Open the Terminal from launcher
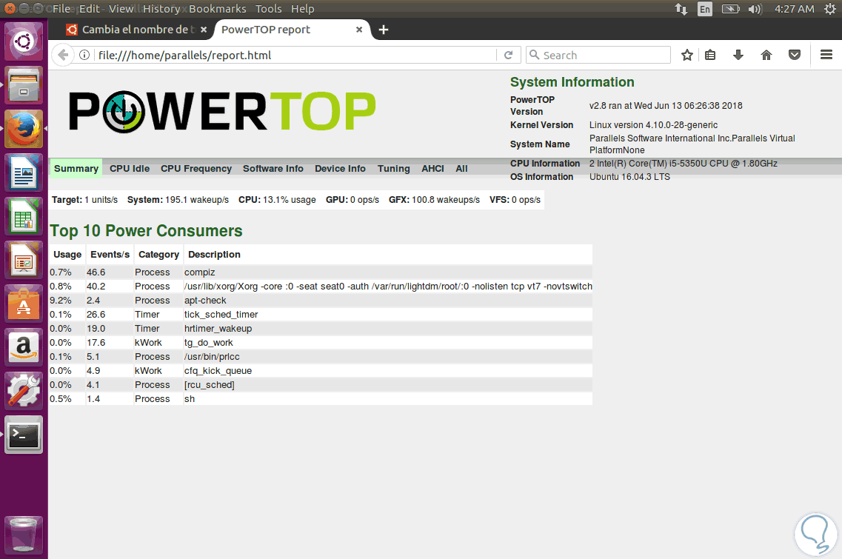842x559 pixels. pyautogui.click(x=24, y=435)
